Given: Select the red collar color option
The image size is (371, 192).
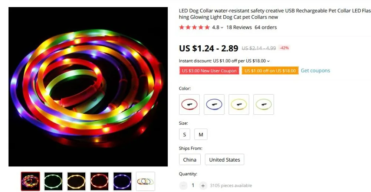Looking at the screenshot, I should tap(189, 104).
